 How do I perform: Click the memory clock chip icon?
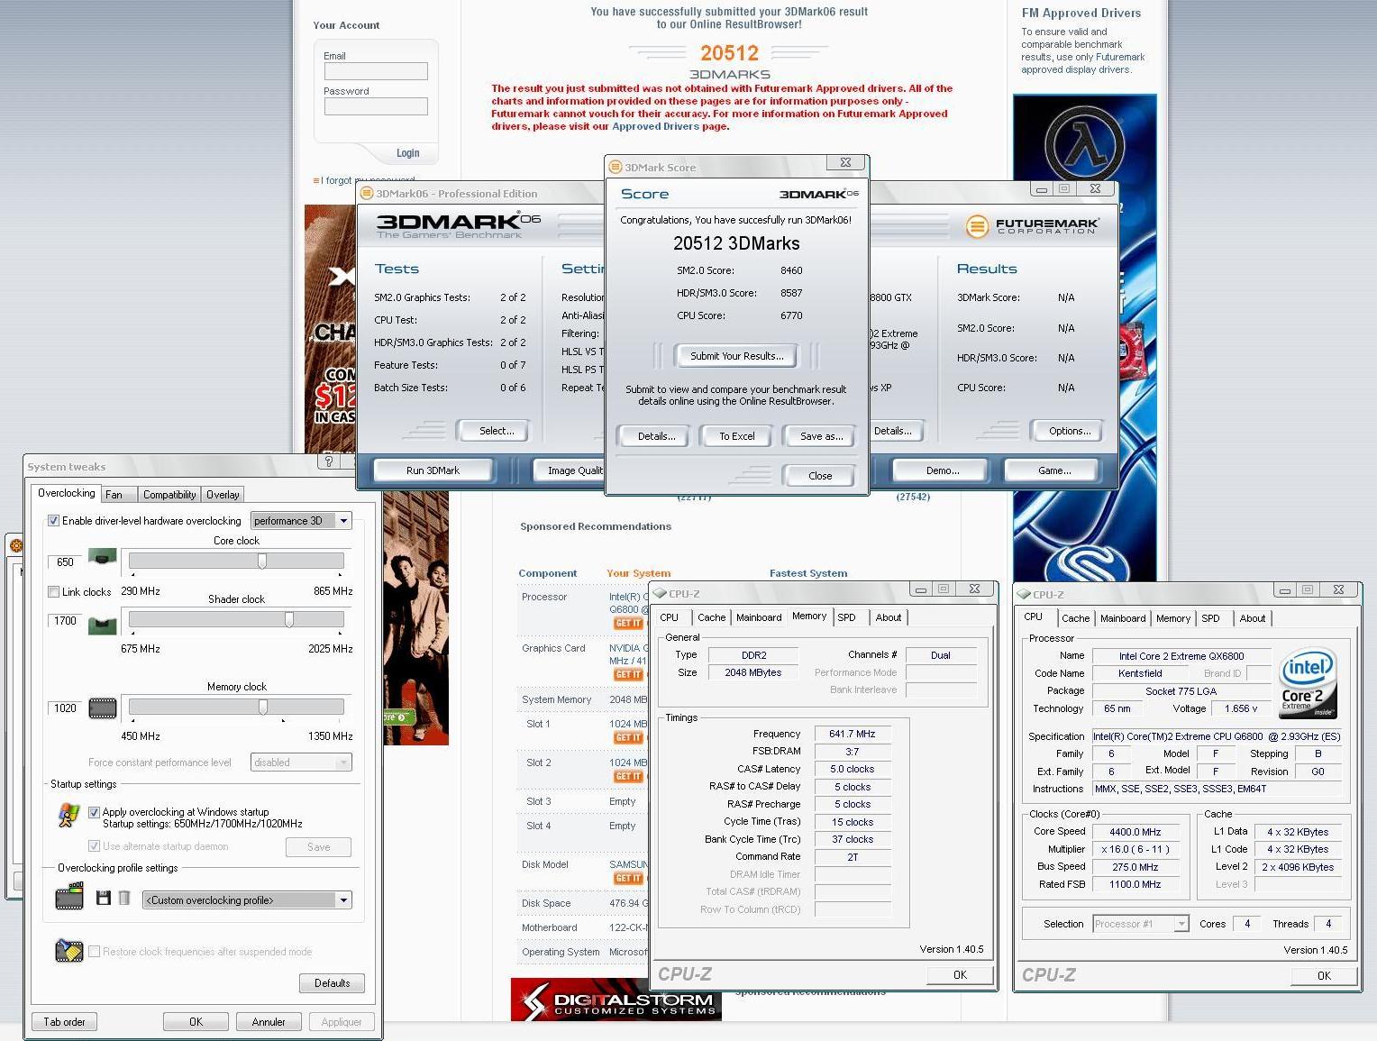(x=103, y=708)
